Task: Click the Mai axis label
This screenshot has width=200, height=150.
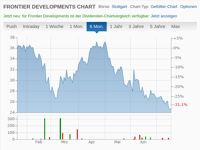Action: 117,142
